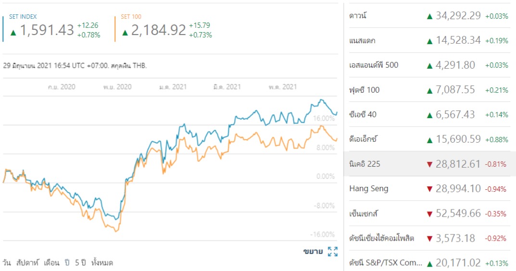This screenshot has width=516, height=271.
Task: Click the expand chart fullscreen icon
Action: coord(332,251)
